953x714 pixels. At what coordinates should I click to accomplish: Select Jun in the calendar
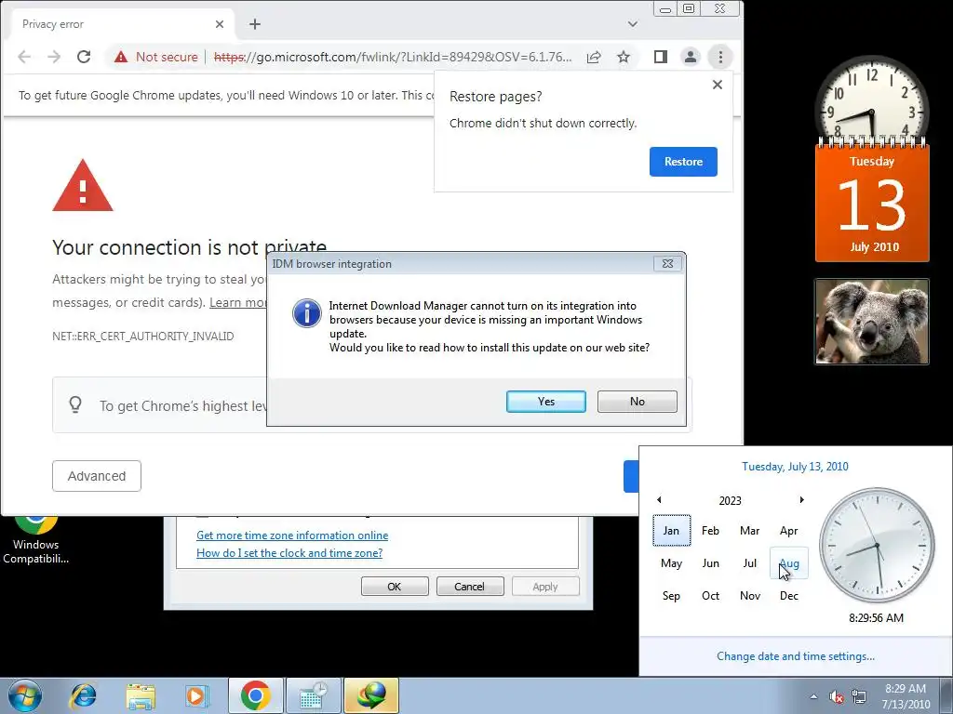710,563
